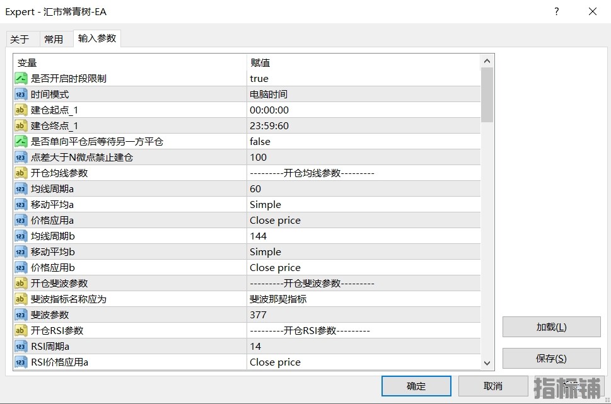Click the ab icon beside 开仓斐波参数
The width and height of the screenshot is (611, 404).
21,283
